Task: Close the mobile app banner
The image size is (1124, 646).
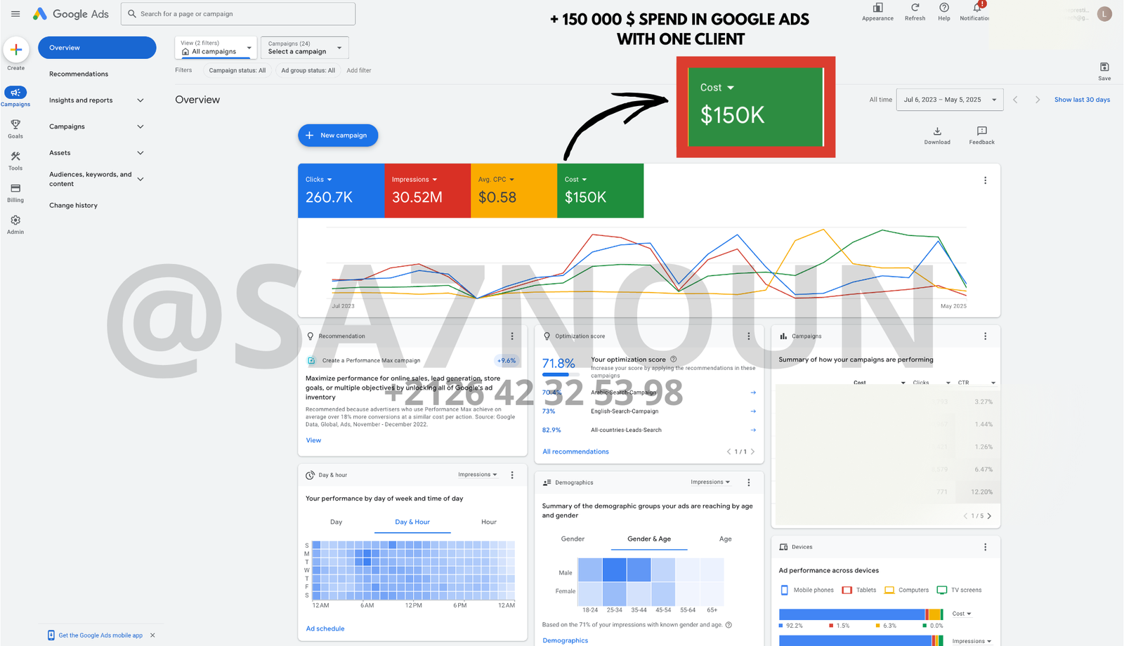Action: pos(152,635)
